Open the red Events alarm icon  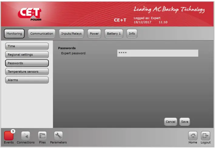(9, 136)
